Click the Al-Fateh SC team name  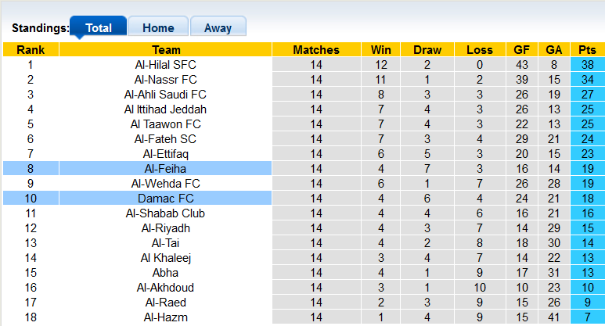[165, 139]
